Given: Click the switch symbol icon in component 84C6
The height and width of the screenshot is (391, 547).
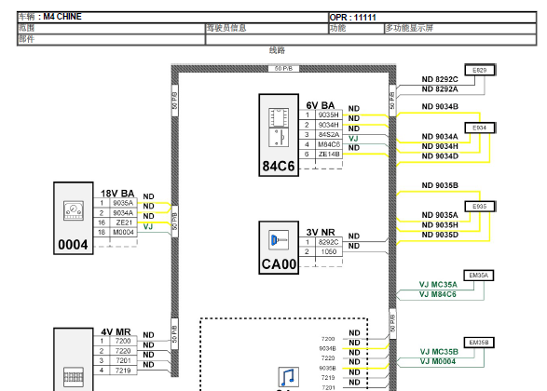Looking at the screenshot, I should 279,137.
